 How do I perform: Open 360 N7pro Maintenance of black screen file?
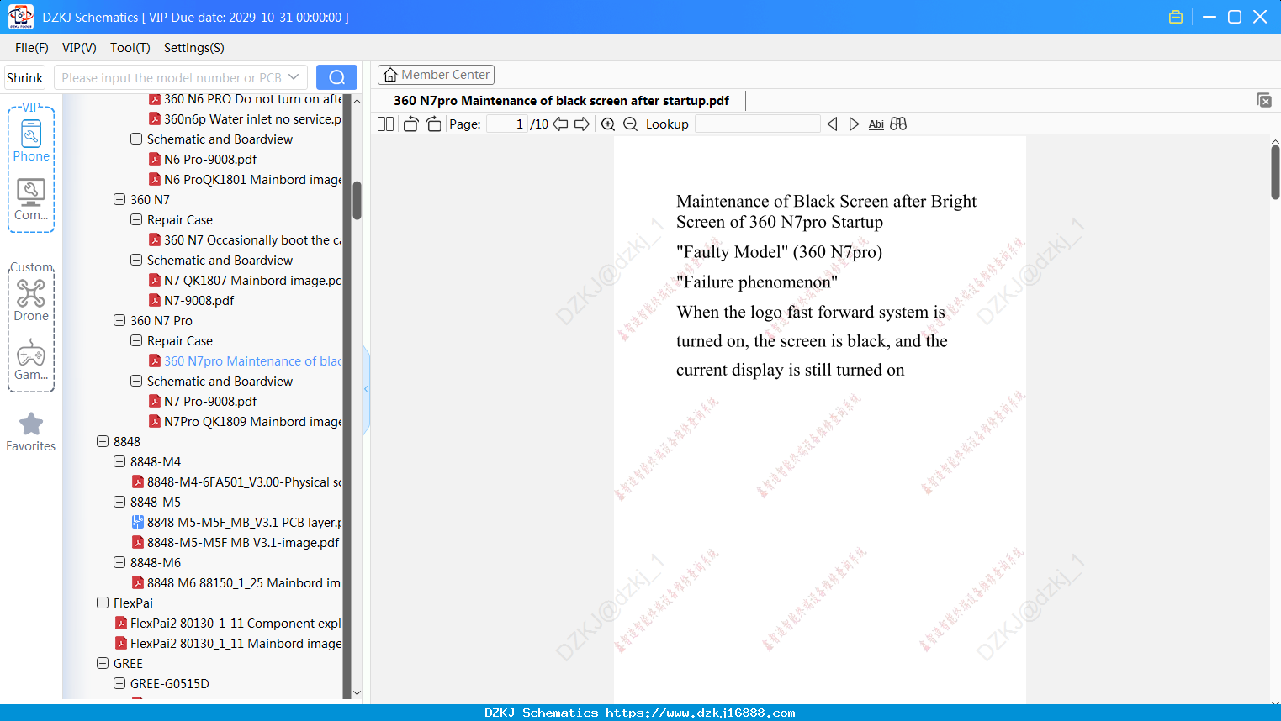pyautogui.click(x=246, y=360)
